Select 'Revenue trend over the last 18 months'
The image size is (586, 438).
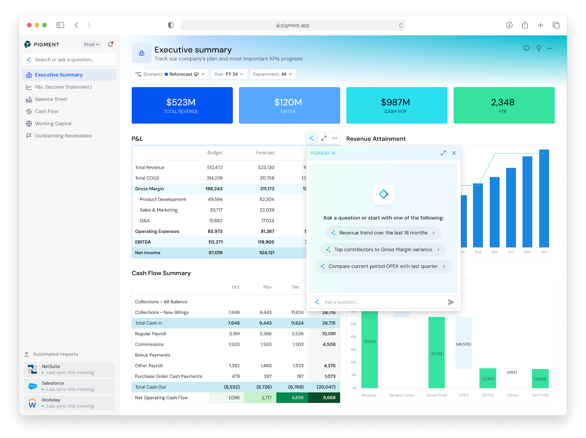coord(383,233)
